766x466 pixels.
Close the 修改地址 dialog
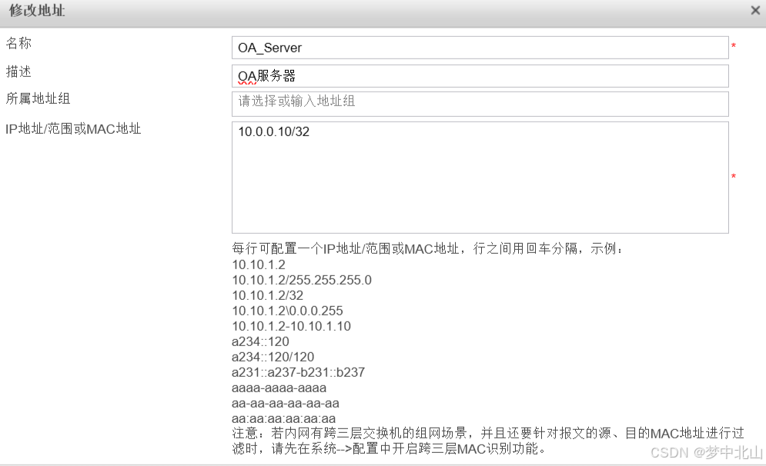[755, 10]
